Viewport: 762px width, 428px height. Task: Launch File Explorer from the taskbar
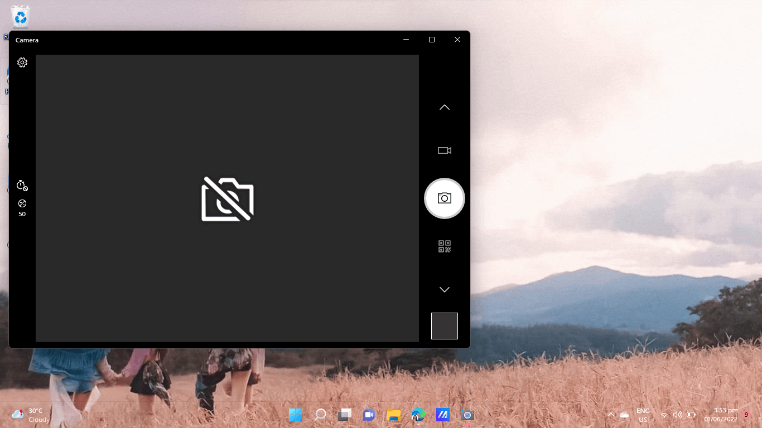tap(393, 415)
